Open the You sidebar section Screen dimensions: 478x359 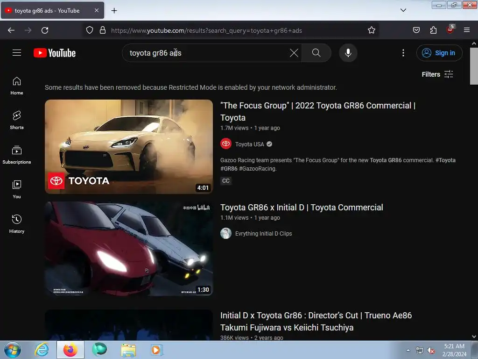17,190
